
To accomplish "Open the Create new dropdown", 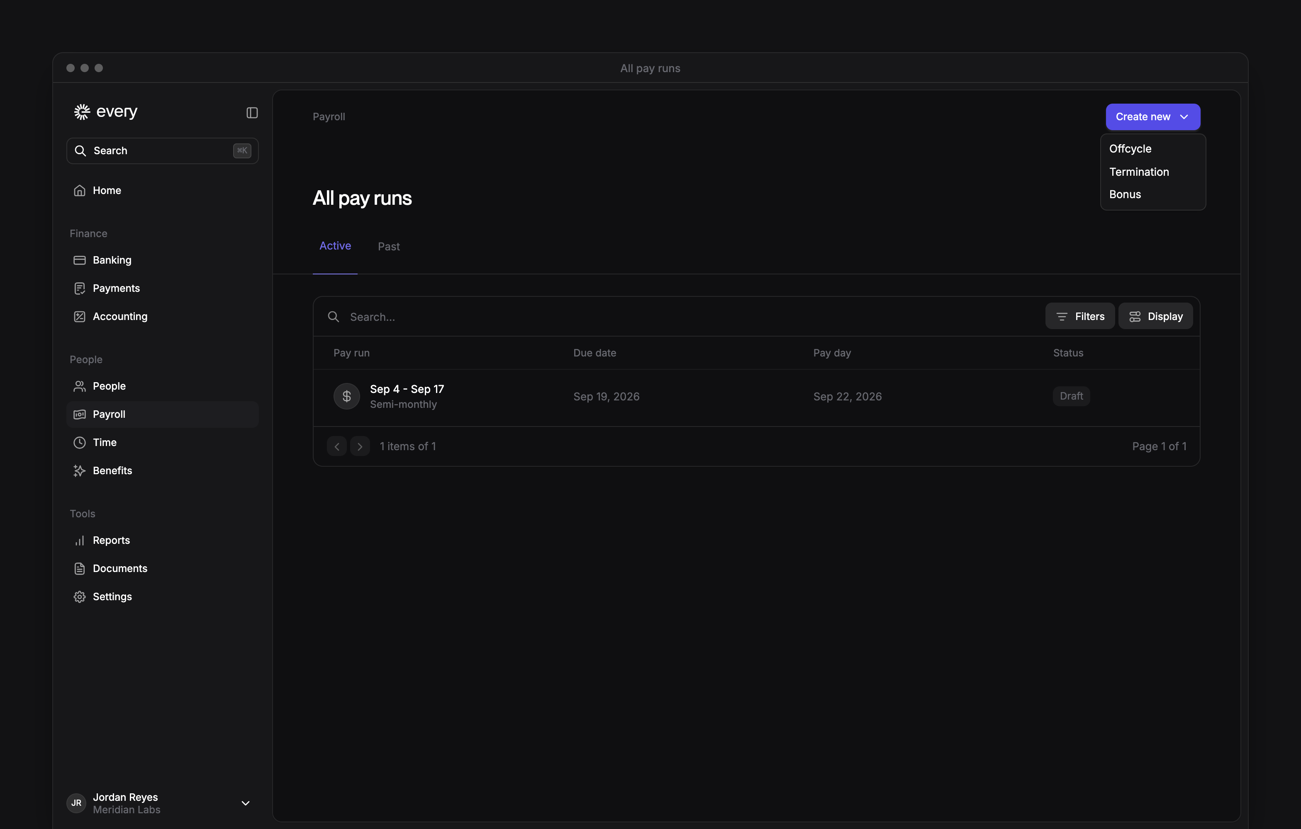I will click(x=1152, y=116).
